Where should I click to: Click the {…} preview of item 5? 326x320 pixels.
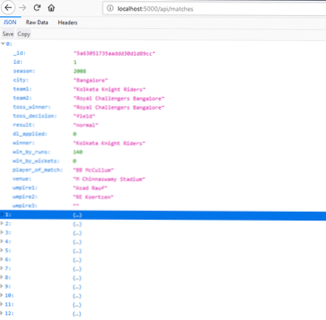(x=77, y=251)
